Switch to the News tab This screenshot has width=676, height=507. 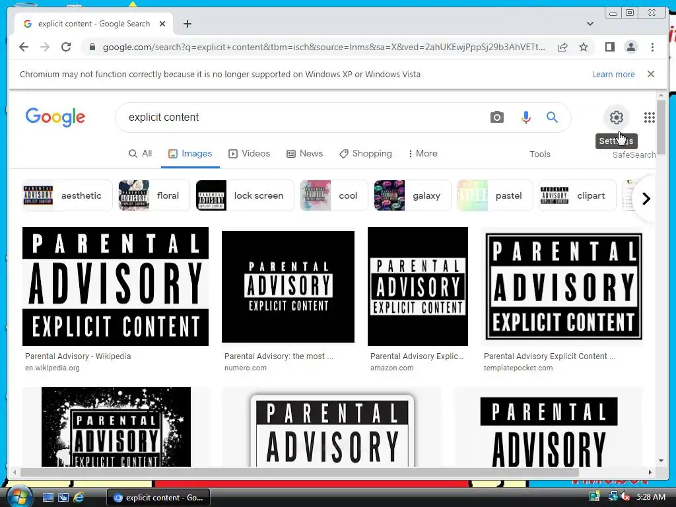click(305, 153)
